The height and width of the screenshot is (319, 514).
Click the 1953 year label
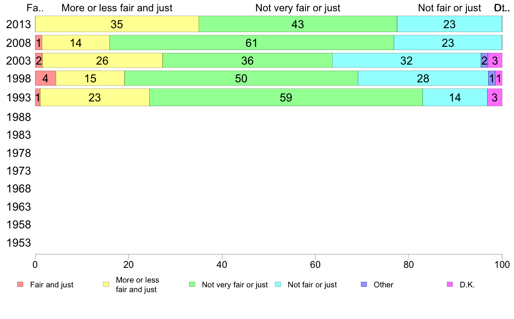pos(19,243)
